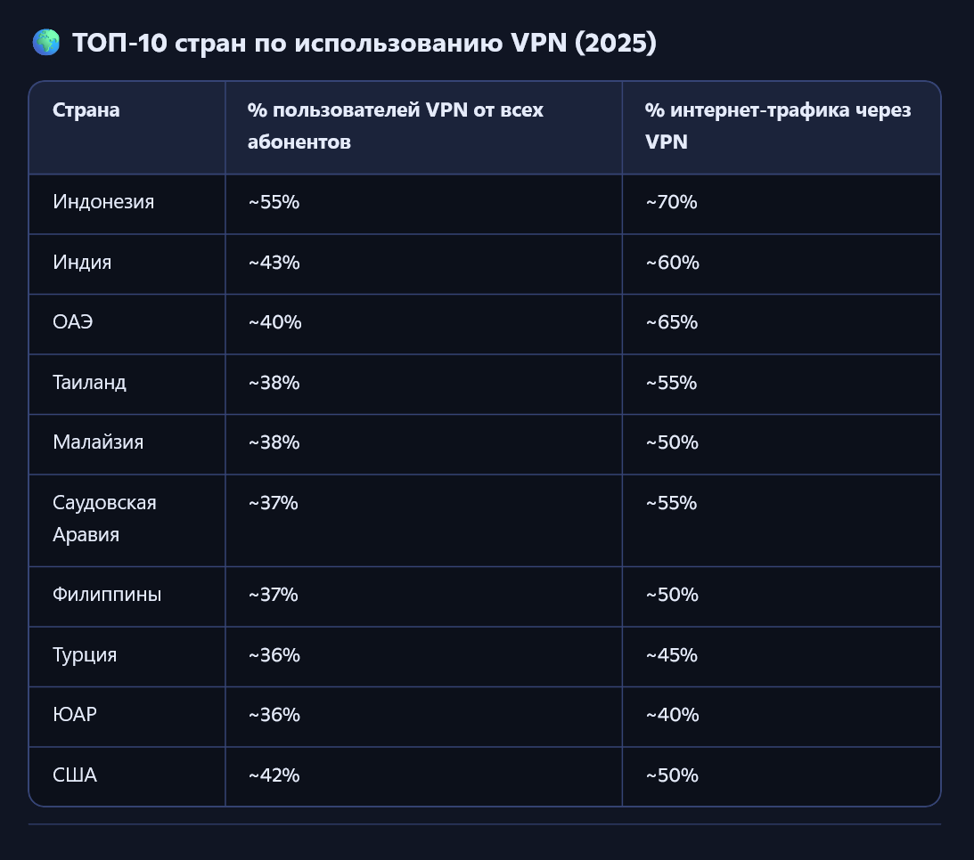Click the "США" country cell
The image size is (974, 860).
click(x=75, y=775)
